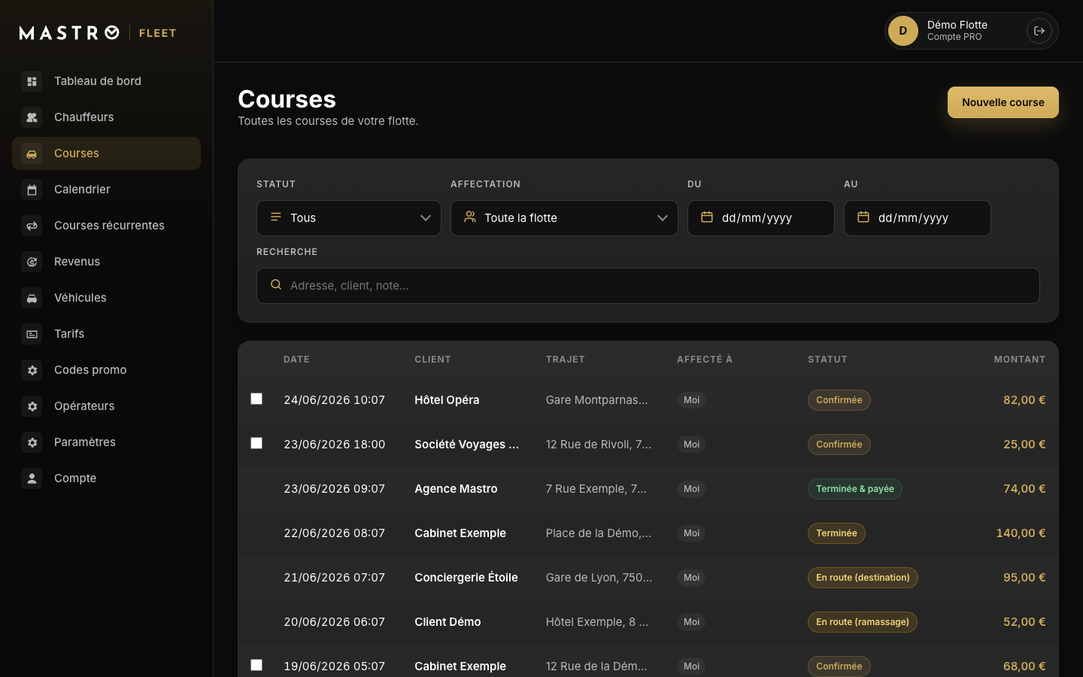Tick the checkbox for 19/06/2026 05:07 row
This screenshot has height=677, width=1083.
256,665
